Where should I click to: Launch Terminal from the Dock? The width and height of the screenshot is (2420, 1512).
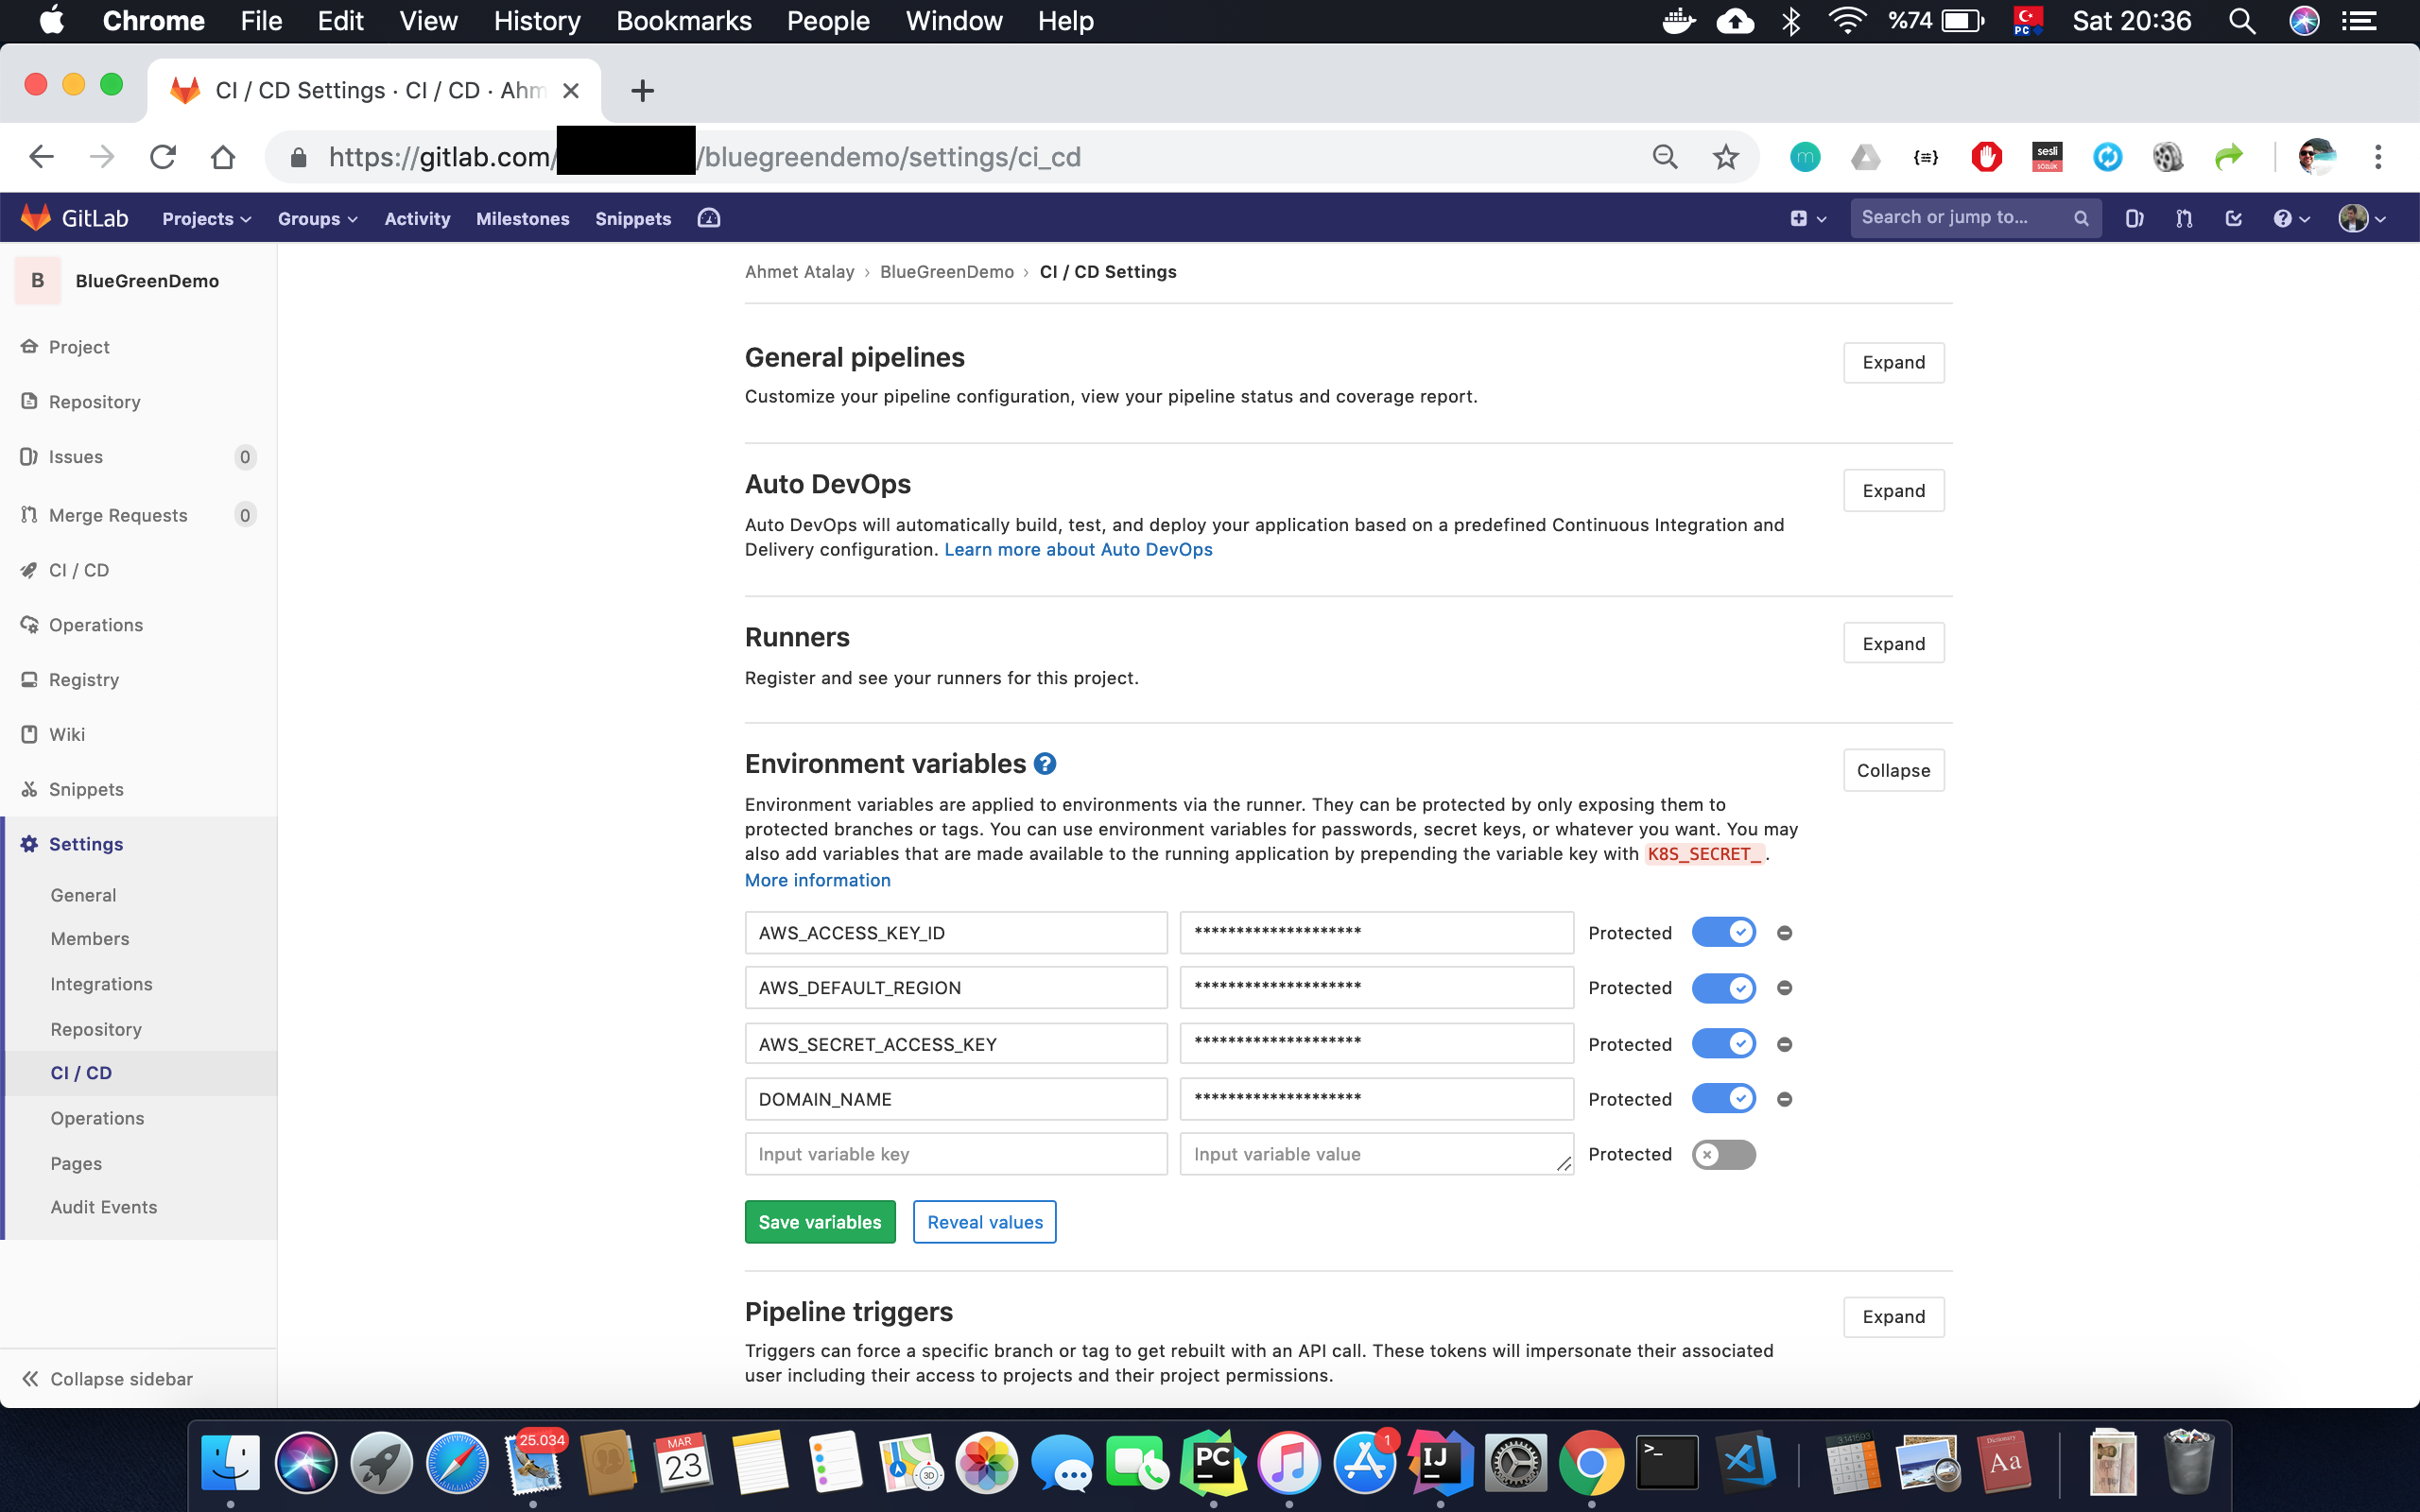click(x=1665, y=1463)
